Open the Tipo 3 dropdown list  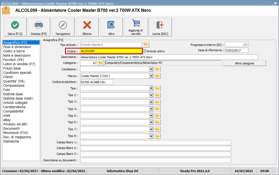tap(151, 102)
